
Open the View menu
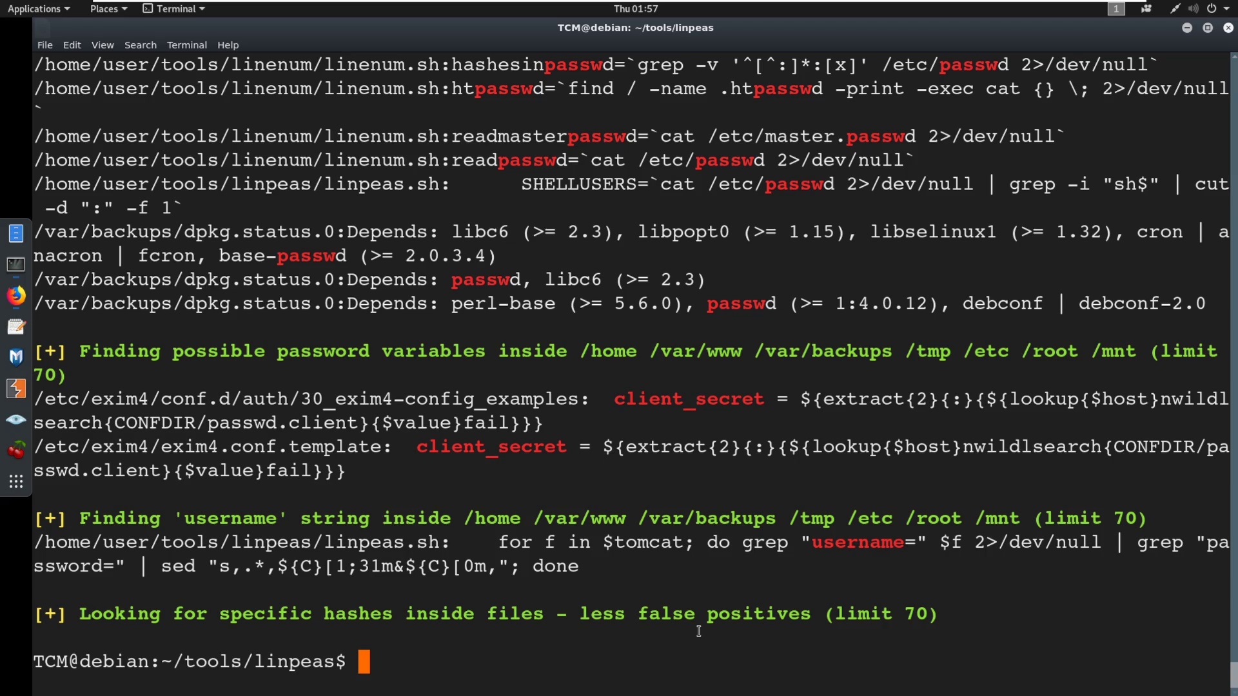click(103, 45)
